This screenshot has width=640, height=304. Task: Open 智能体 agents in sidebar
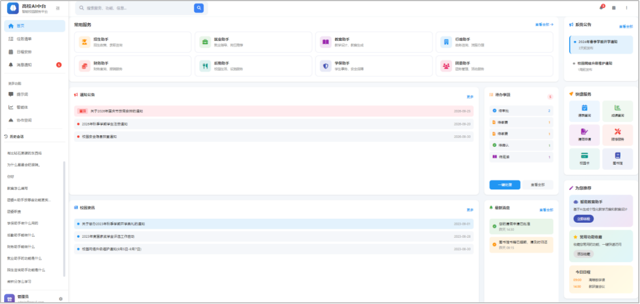[35, 107]
